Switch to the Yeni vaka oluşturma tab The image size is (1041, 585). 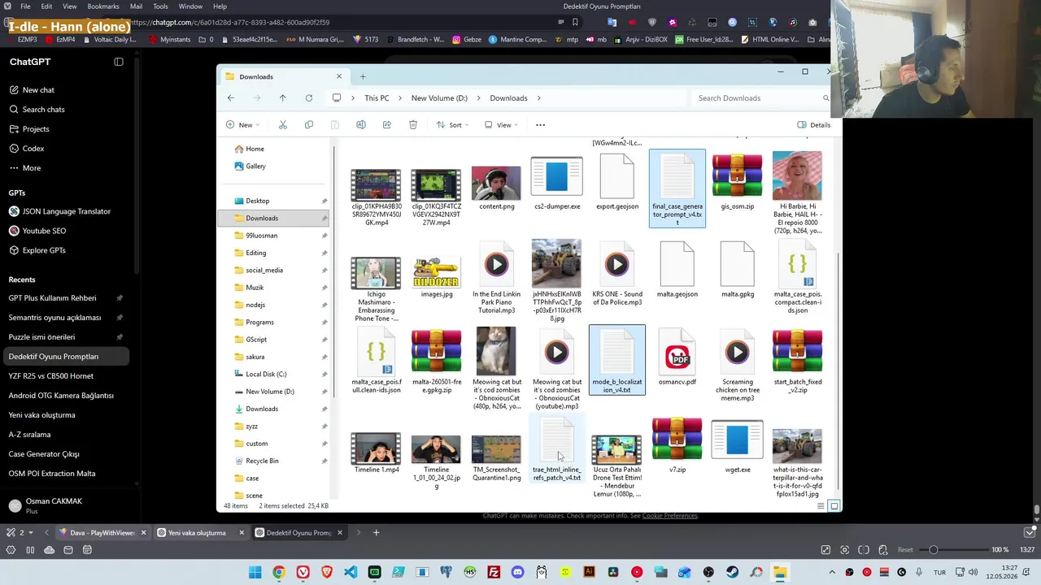[197, 533]
